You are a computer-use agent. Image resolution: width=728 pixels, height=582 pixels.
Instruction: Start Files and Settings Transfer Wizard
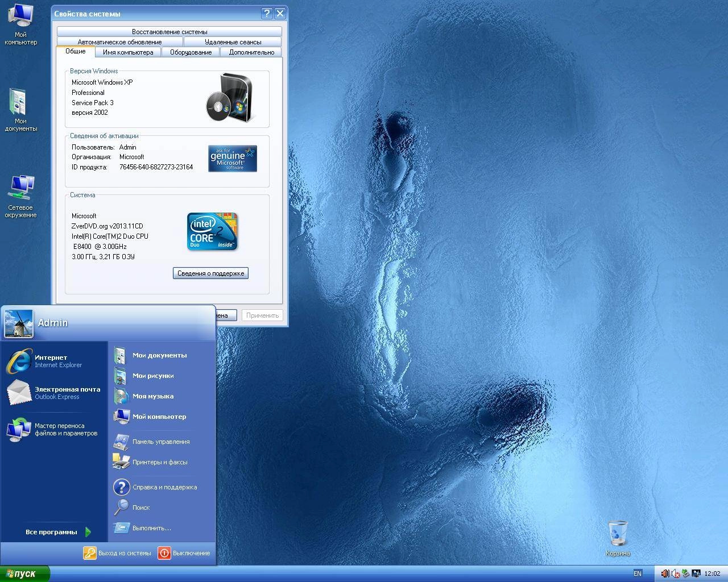point(53,430)
